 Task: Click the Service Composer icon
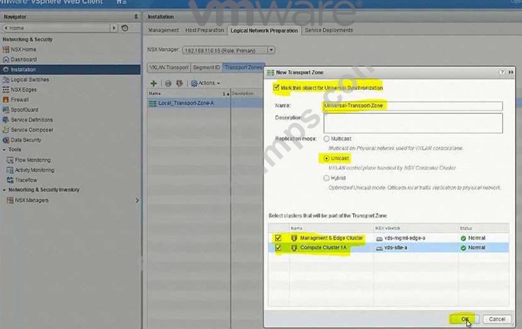coord(6,130)
